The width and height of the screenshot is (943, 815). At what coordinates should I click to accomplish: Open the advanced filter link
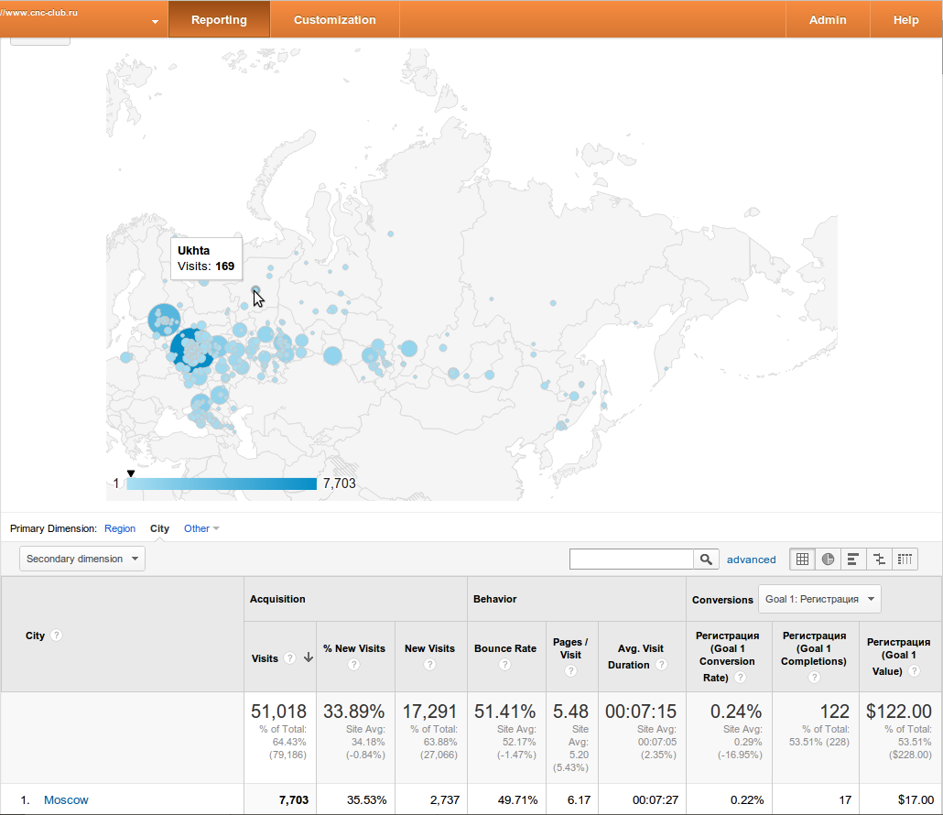pos(751,560)
